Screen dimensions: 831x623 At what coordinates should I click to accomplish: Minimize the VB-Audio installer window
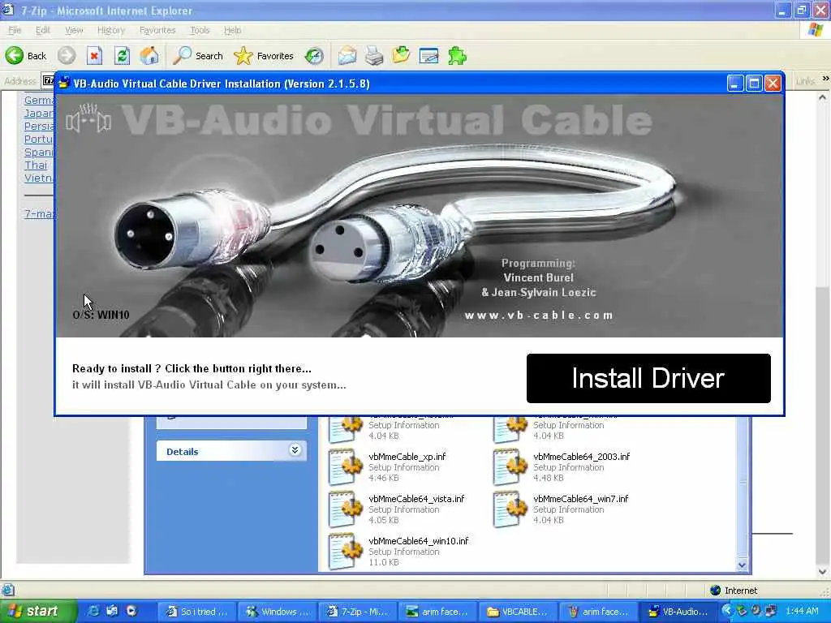(735, 84)
